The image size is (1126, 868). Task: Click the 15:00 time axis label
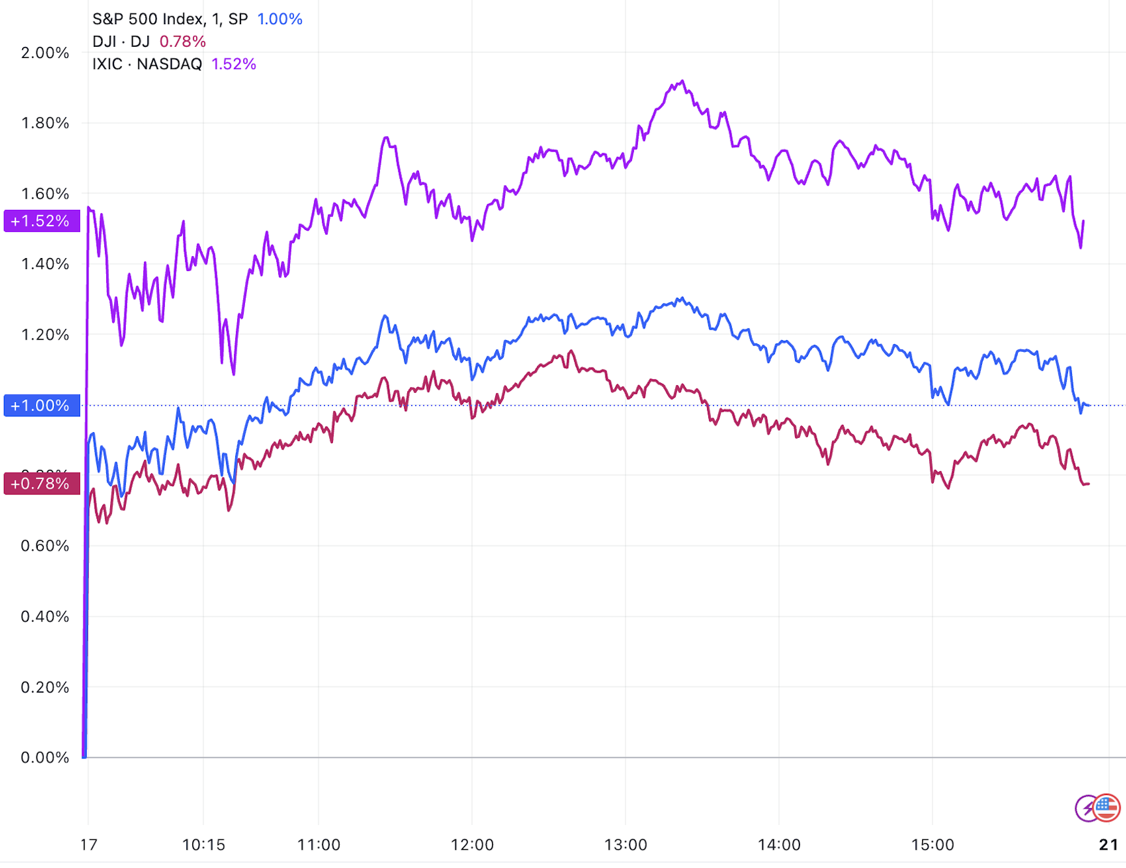pos(932,845)
